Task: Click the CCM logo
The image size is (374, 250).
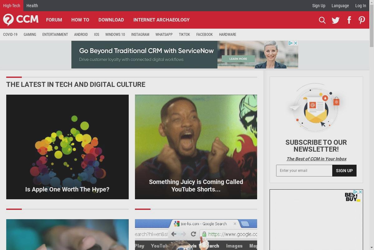Action: pos(21,20)
